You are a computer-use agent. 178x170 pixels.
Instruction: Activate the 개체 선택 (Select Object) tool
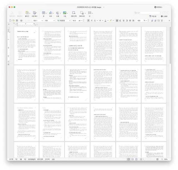pyautogui.click(x=74, y=13)
